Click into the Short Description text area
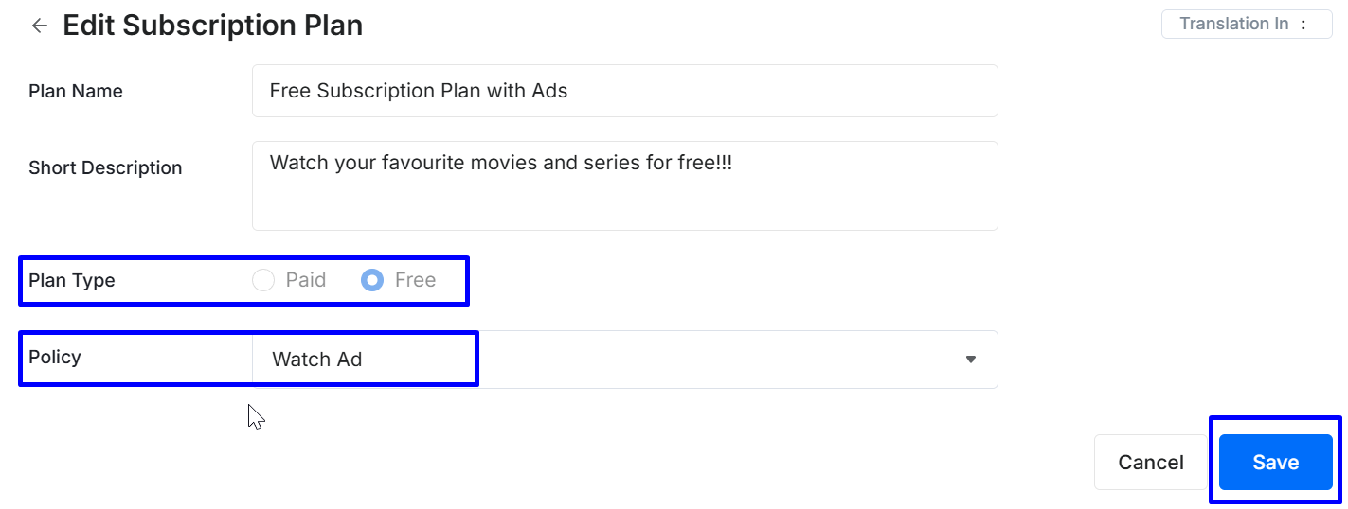1348x509 pixels. point(624,199)
